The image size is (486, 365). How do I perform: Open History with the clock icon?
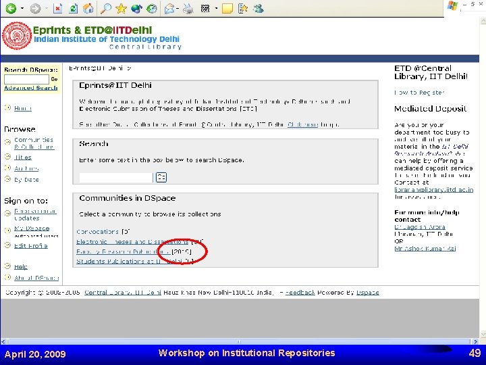(x=152, y=8)
